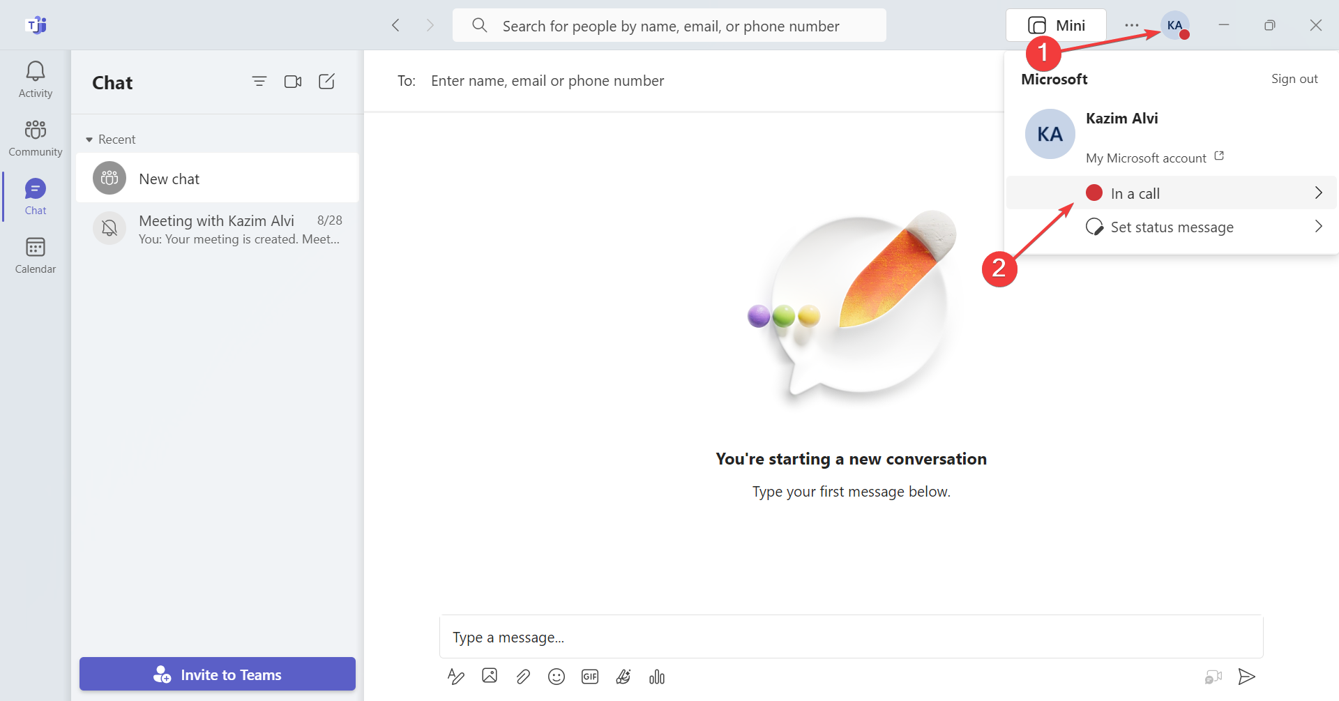1339x701 pixels.
Task: Click the search magnifier icon
Action: click(479, 26)
